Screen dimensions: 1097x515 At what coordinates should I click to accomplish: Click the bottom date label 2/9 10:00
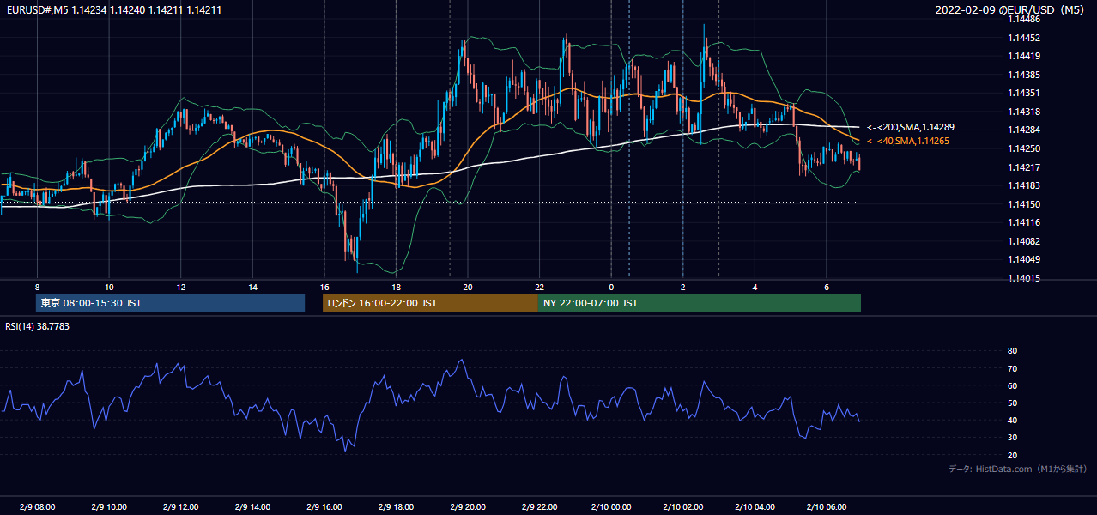109,506
